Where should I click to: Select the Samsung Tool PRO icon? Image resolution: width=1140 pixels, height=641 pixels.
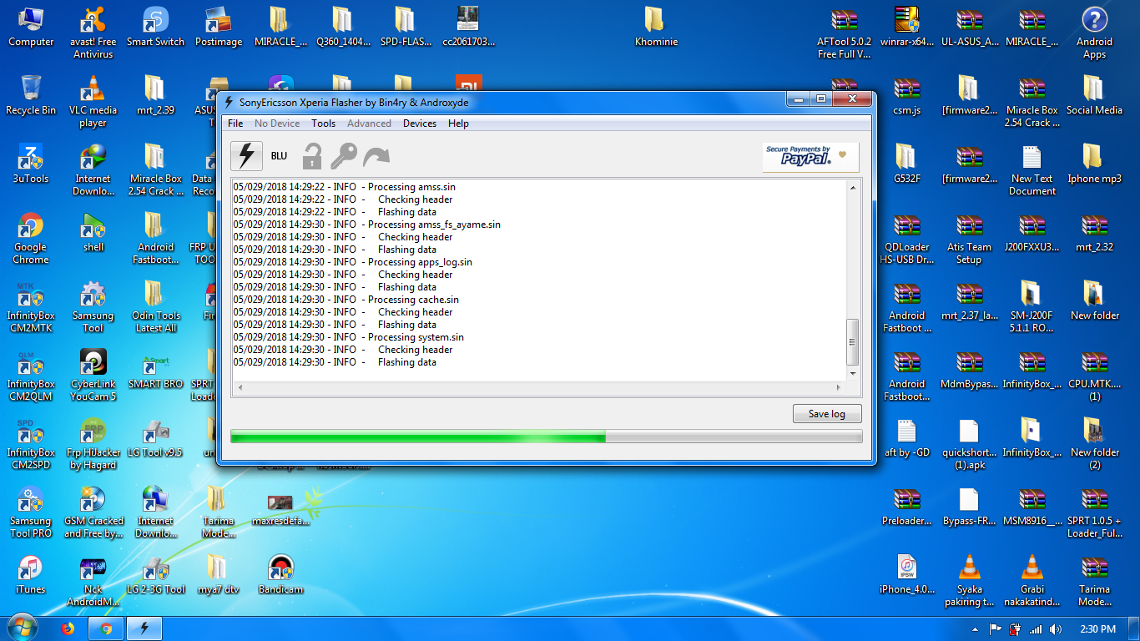pos(31,512)
